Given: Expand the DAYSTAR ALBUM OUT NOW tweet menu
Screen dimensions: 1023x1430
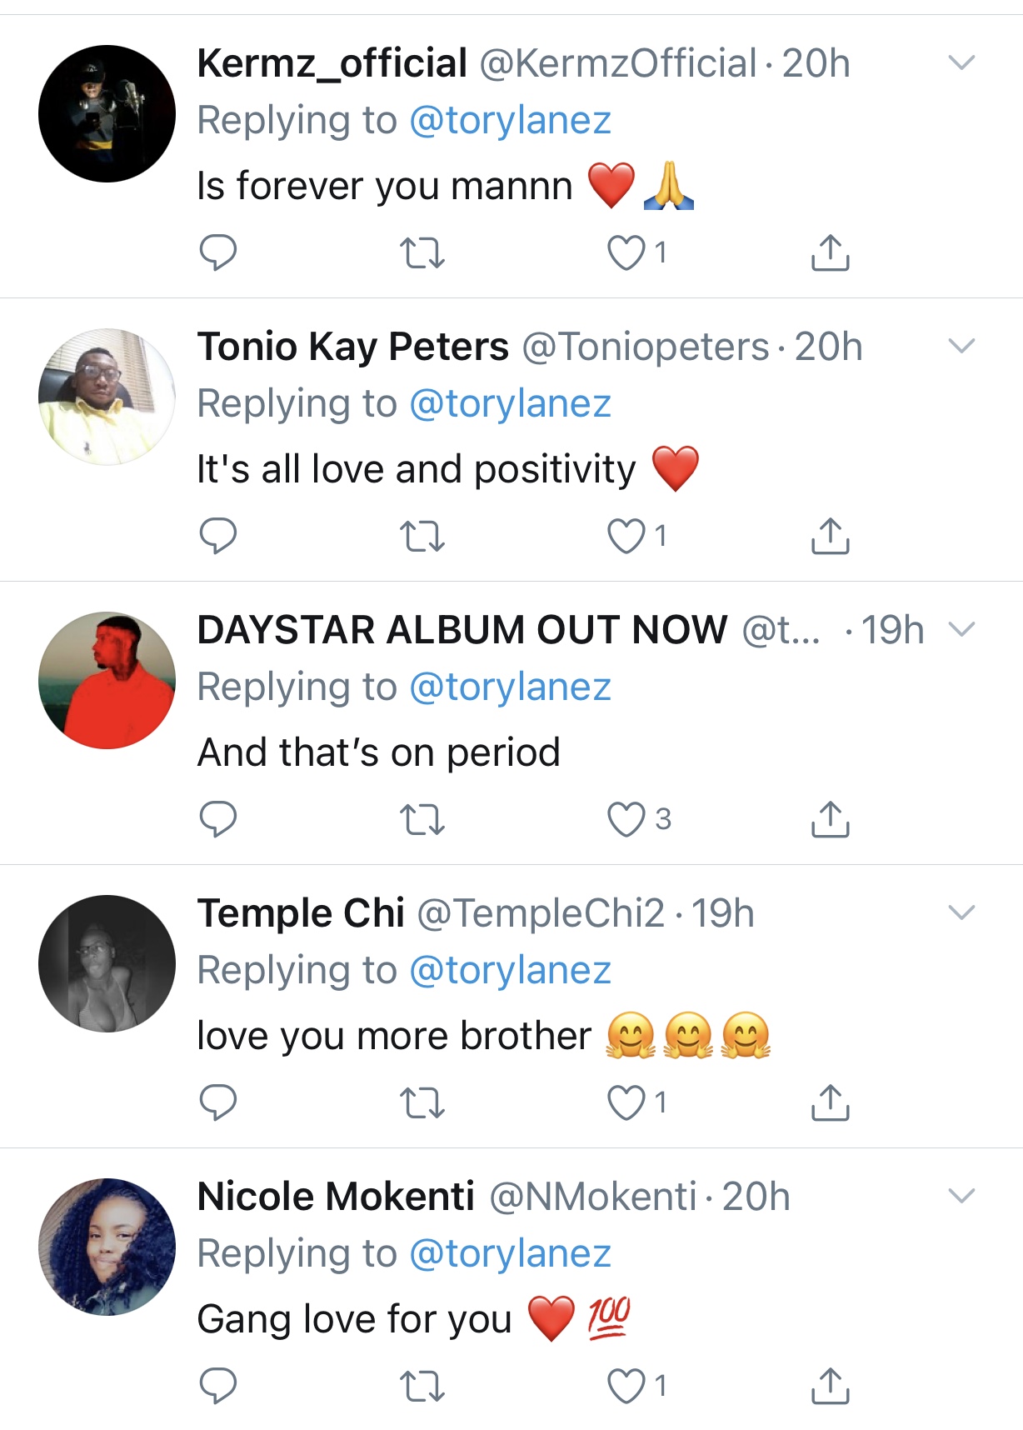Looking at the screenshot, I should pos(962,631).
